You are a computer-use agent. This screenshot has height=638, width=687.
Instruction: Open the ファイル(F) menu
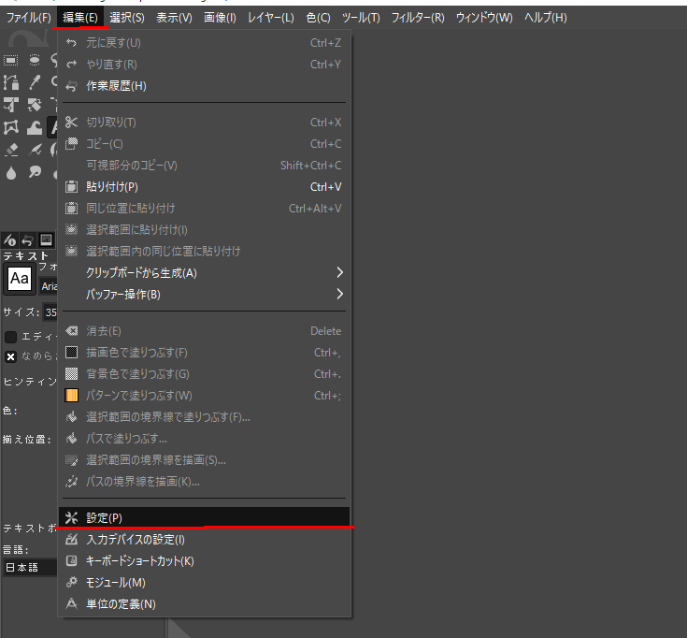coord(28,18)
